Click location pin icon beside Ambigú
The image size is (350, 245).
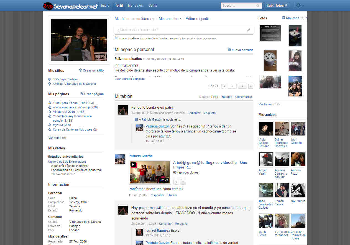50,84
